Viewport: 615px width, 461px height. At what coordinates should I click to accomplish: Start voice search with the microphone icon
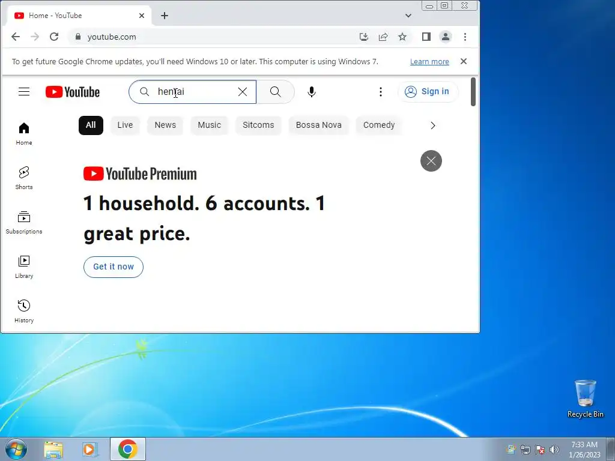pos(312,92)
